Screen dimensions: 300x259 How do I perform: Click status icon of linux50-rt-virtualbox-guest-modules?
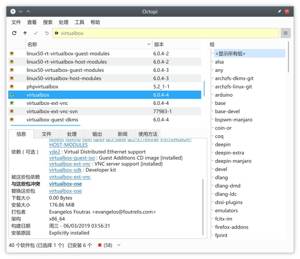pos(12,53)
